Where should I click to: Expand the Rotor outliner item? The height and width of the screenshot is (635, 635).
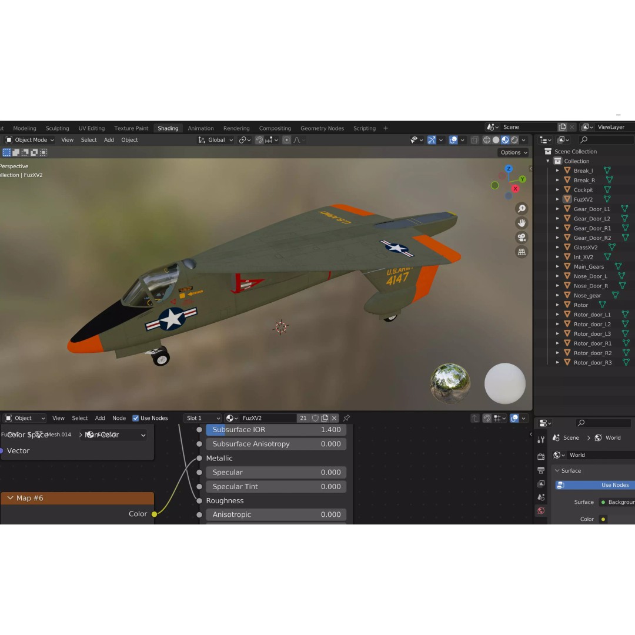(557, 305)
